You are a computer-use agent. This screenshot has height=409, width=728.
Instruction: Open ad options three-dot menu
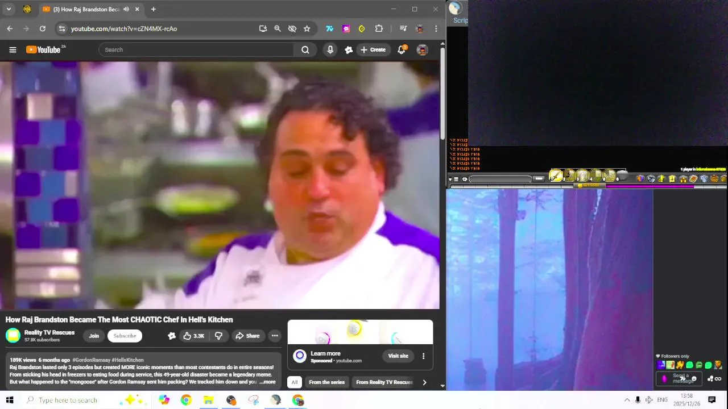pos(423,356)
